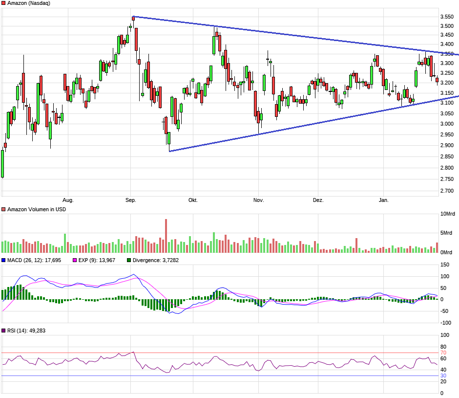Viewport: 459px width, 398px height.
Task: Click the 'EXP (9): 13,967' label
Action: (x=97, y=260)
